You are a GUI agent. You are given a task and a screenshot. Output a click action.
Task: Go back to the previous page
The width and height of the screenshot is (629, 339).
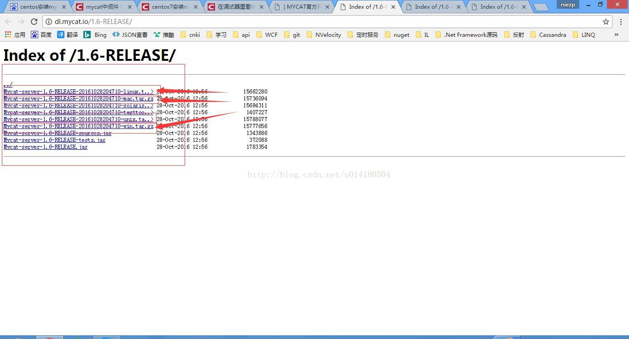click(x=8, y=22)
